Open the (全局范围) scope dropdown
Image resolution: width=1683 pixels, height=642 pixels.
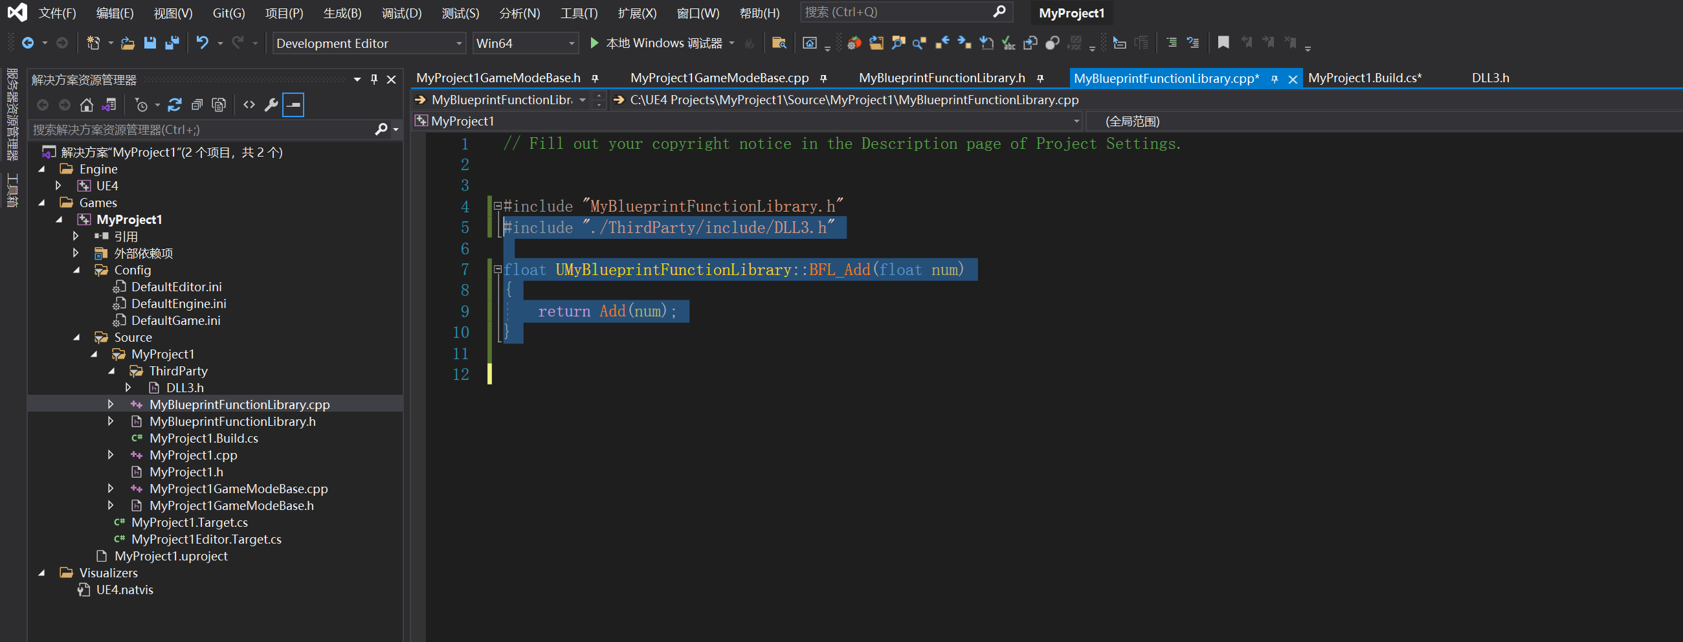[1384, 121]
